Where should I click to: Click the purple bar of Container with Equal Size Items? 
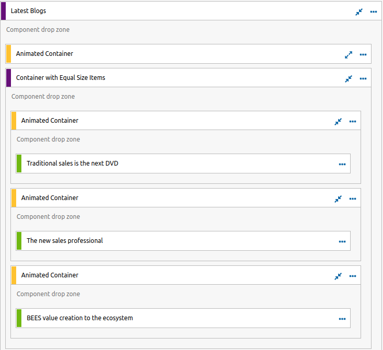(8, 78)
